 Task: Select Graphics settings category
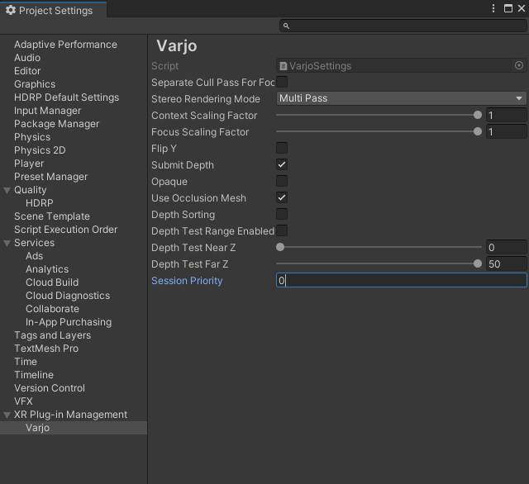tap(35, 84)
